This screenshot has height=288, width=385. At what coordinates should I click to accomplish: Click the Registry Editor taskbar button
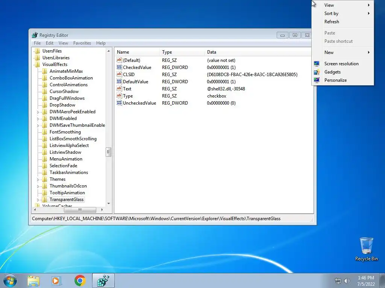click(103, 280)
